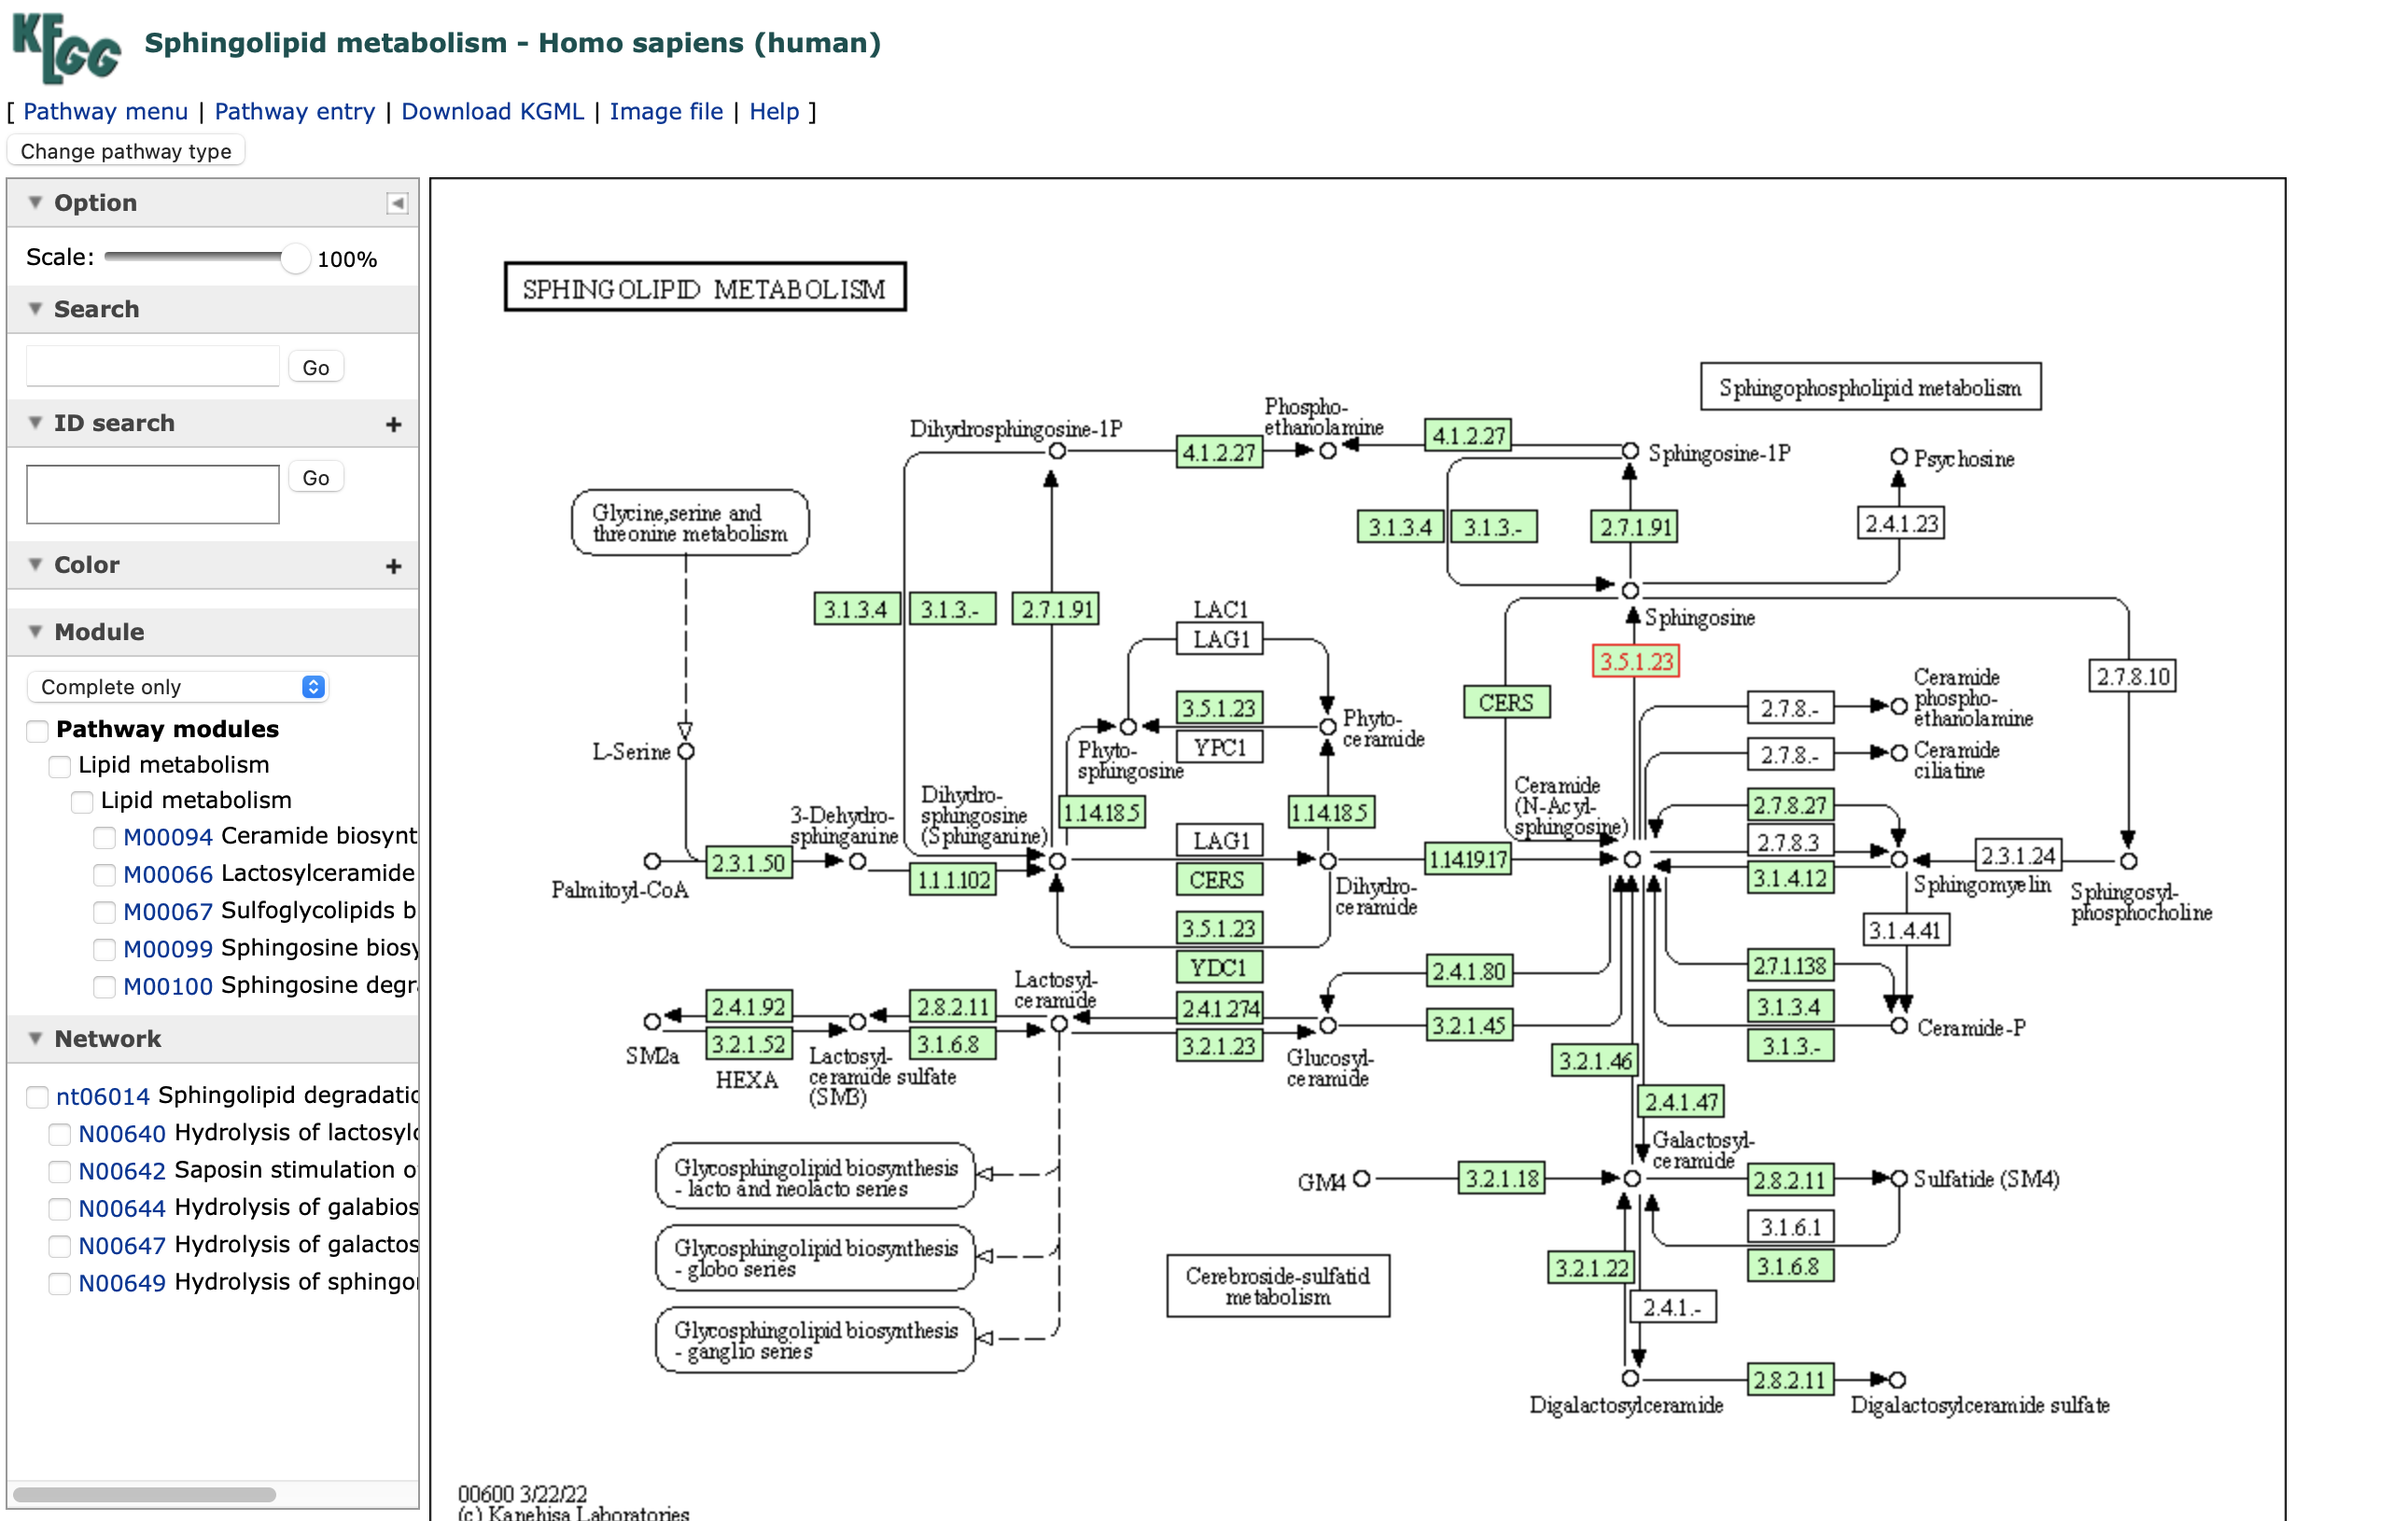
Task: Click the 2.7.1.138 enzyme box
Action: [1790, 966]
